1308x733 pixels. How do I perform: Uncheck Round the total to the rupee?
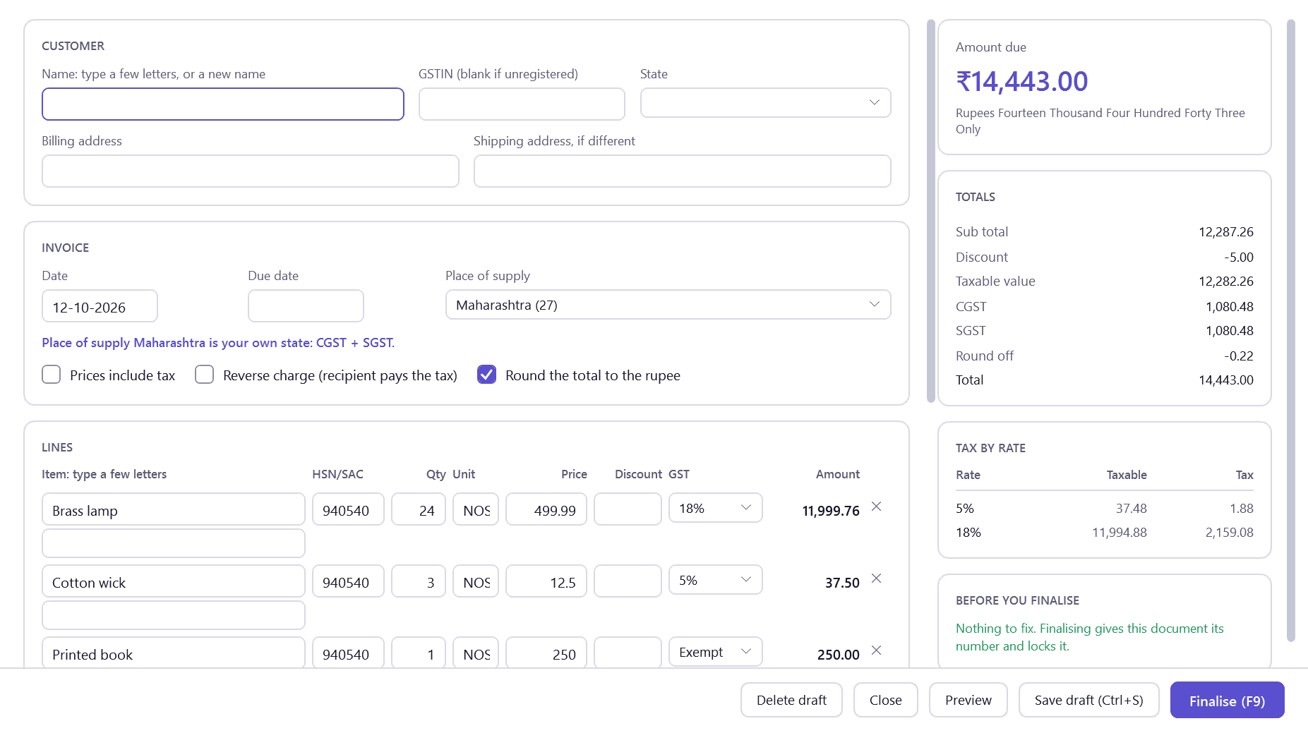486,375
